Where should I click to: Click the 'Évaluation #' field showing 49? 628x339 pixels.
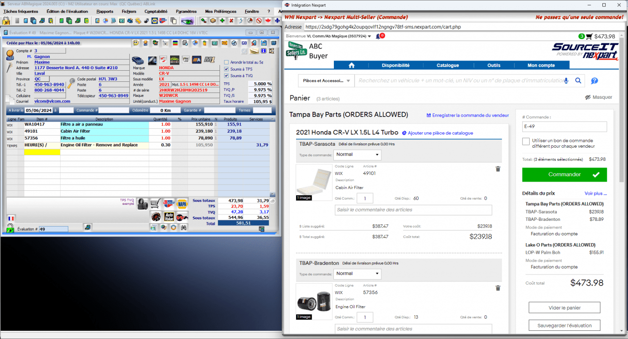(53, 229)
